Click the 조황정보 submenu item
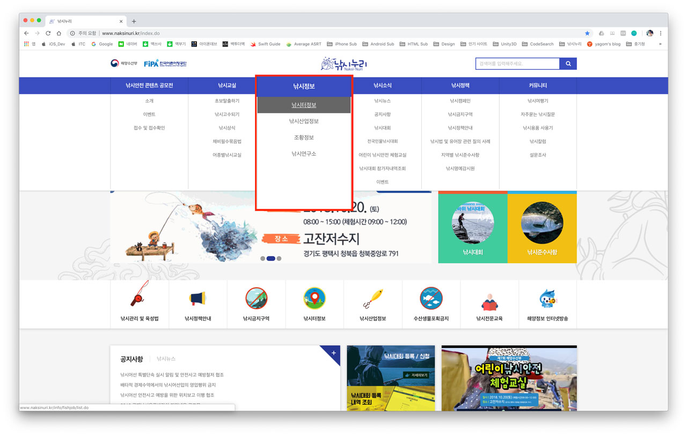The image size is (687, 436). tap(304, 137)
